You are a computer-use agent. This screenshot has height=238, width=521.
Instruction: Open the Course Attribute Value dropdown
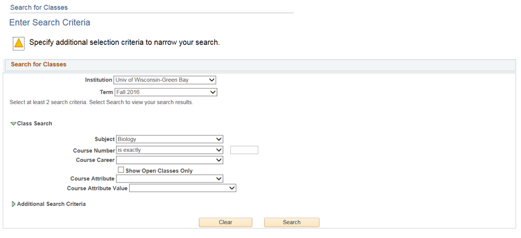[x=182, y=188]
